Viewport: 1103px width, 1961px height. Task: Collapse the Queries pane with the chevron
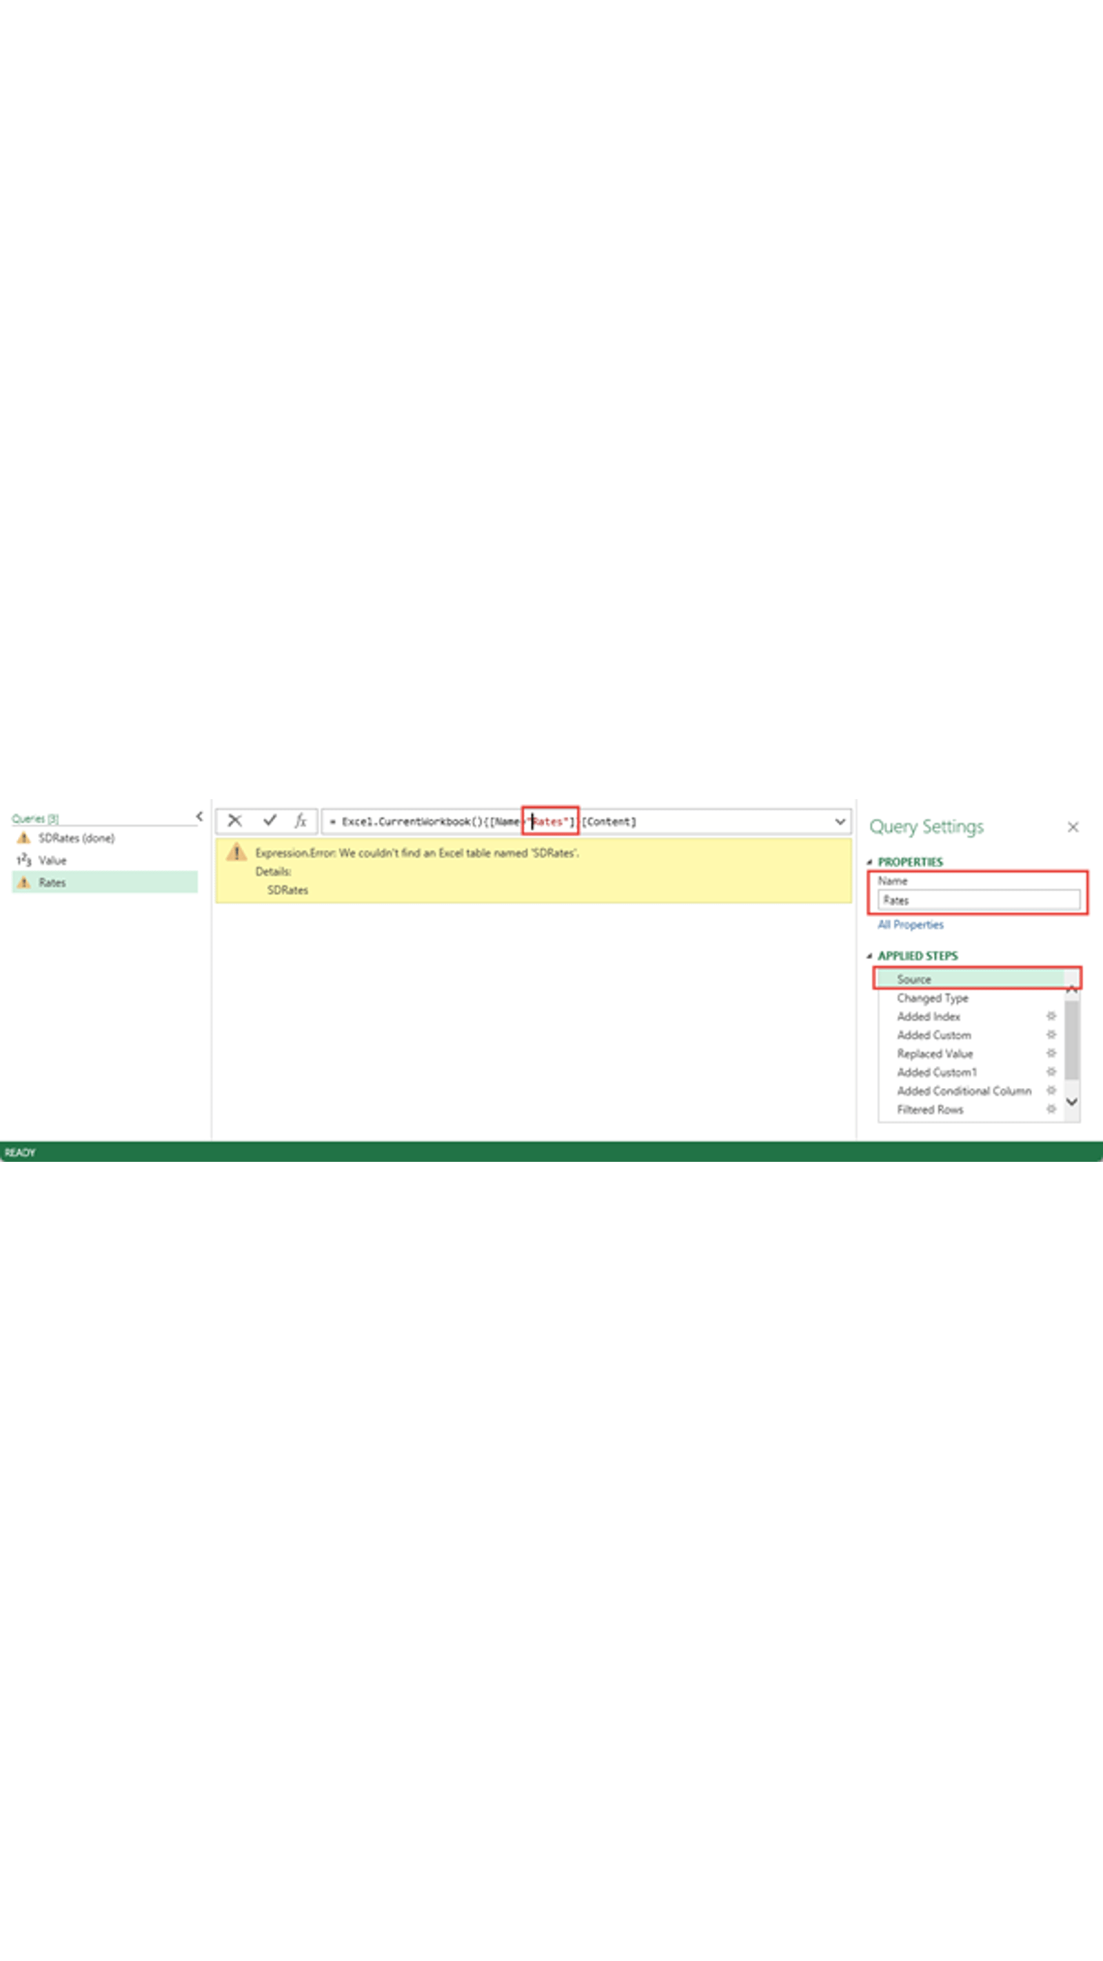(x=199, y=816)
